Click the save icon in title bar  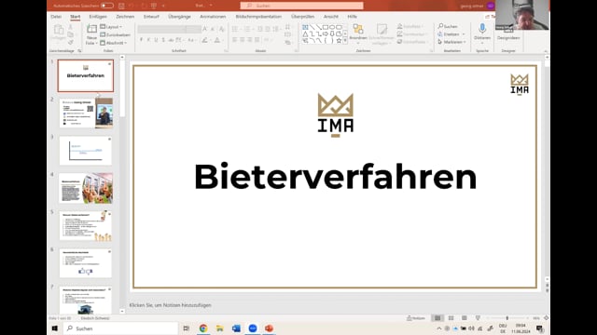tap(121, 6)
